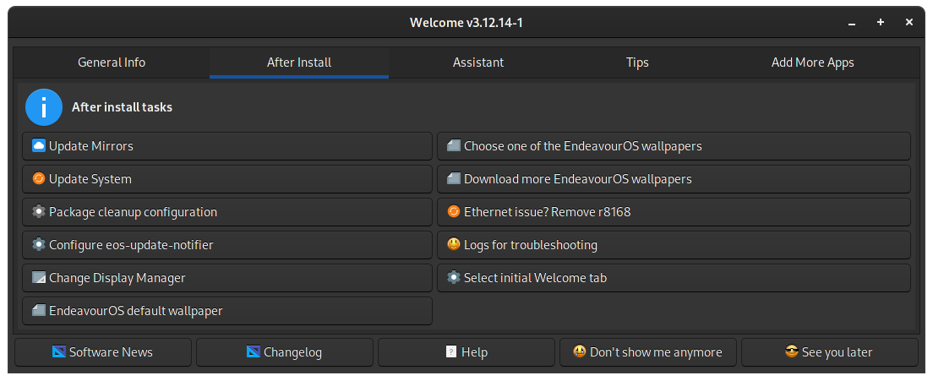933x381 pixels.
Task: Click the emoji on Don't show me anymore
Action: pos(580,352)
